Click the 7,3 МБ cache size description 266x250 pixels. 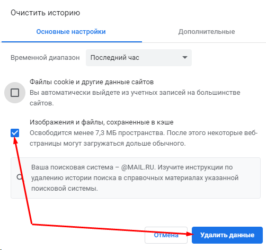pyautogui.click(x=144, y=138)
